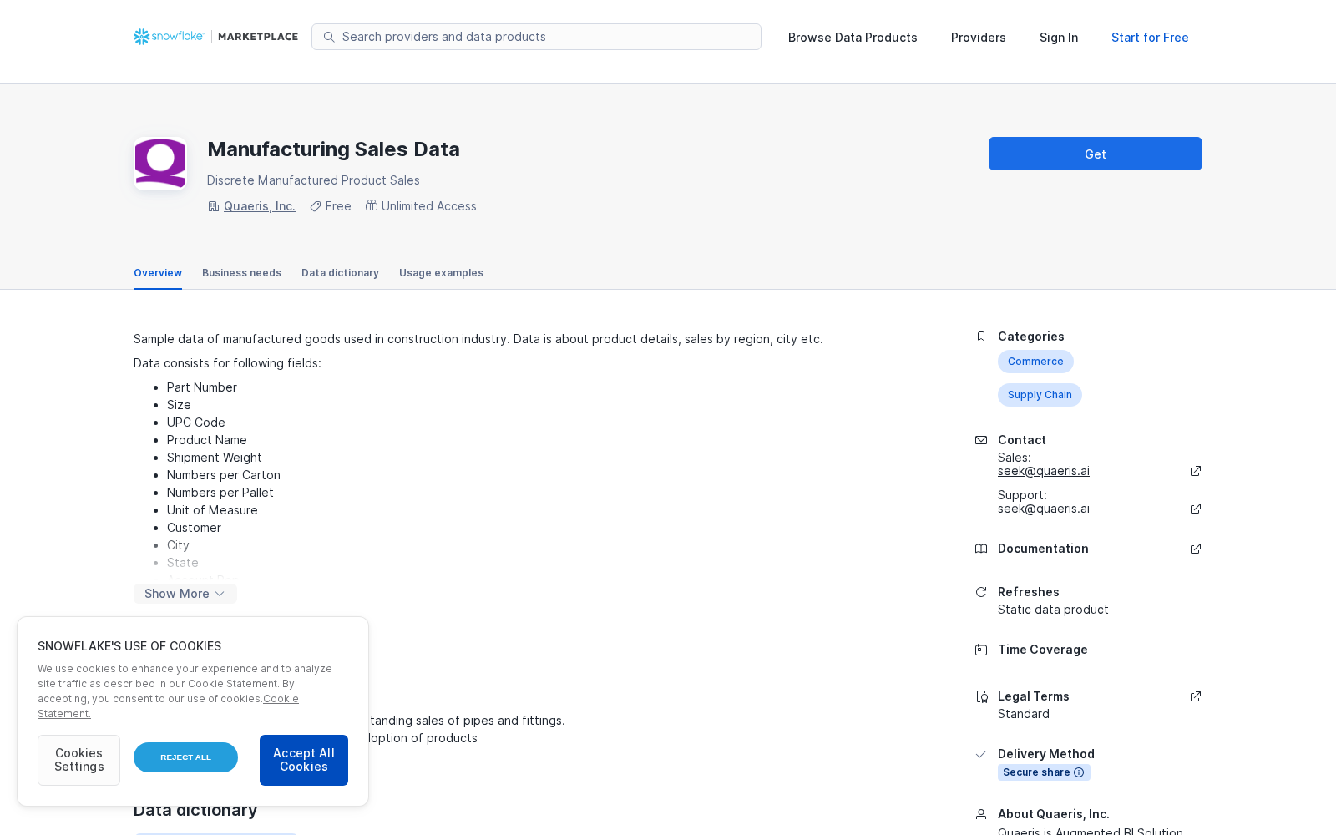Image resolution: width=1336 pixels, height=835 pixels.
Task: Click the Quaeris purple product logo
Action: pyautogui.click(x=160, y=164)
